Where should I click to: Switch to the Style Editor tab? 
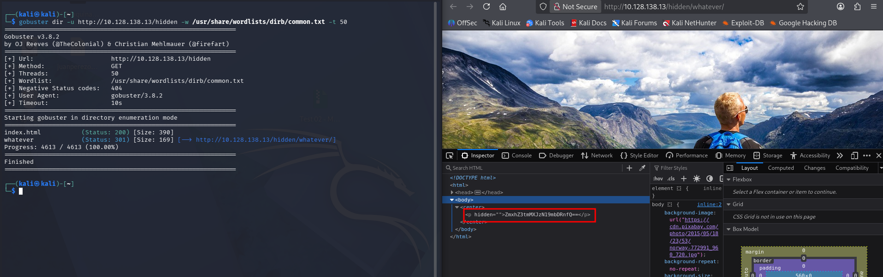(639, 156)
